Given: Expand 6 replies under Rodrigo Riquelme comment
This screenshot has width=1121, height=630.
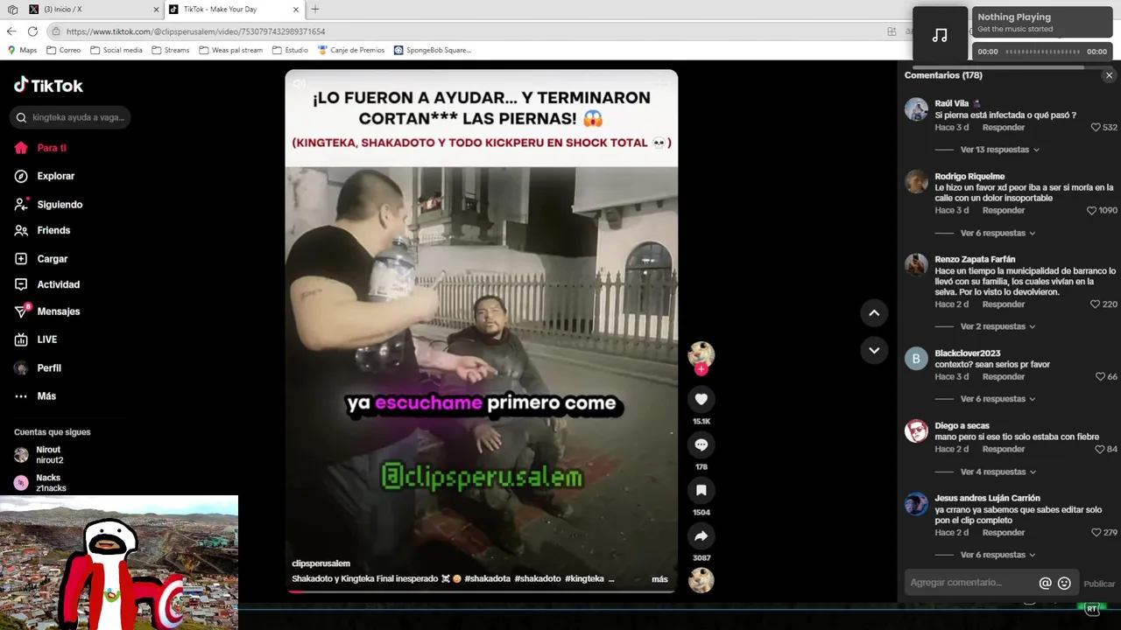Looking at the screenshot, I should coord(998,233).
